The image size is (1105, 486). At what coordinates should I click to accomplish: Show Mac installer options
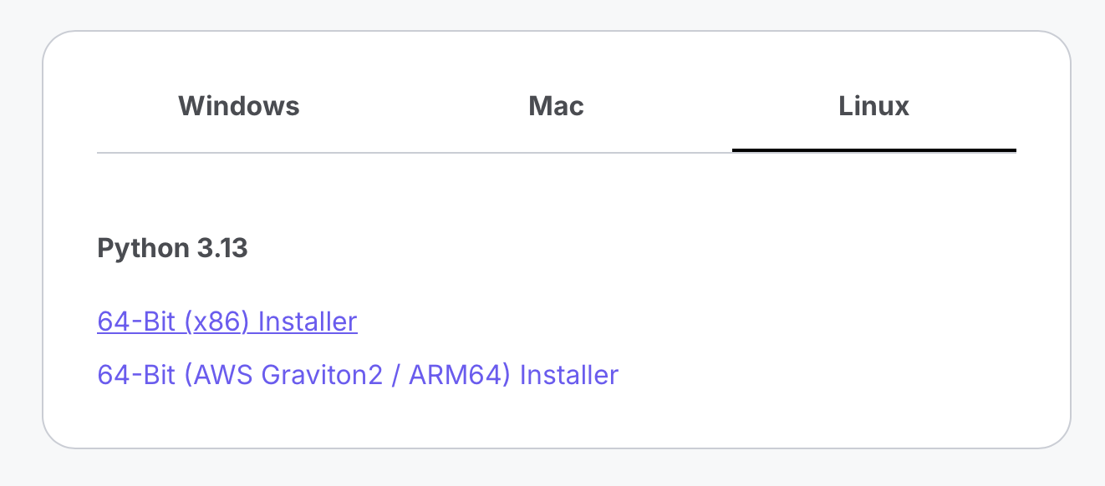556,107
